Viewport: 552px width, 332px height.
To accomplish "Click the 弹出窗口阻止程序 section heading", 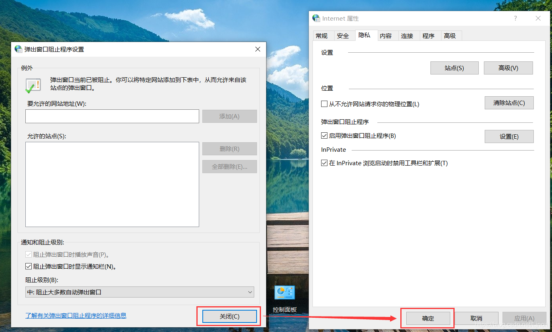I will click(345, 122).
